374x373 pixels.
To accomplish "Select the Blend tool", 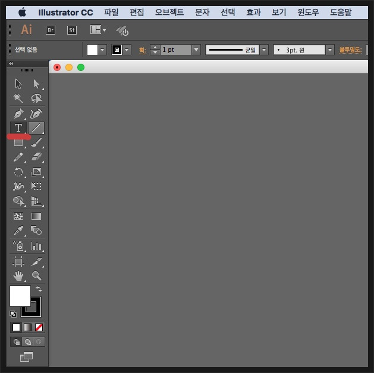I will click(36, 231).
